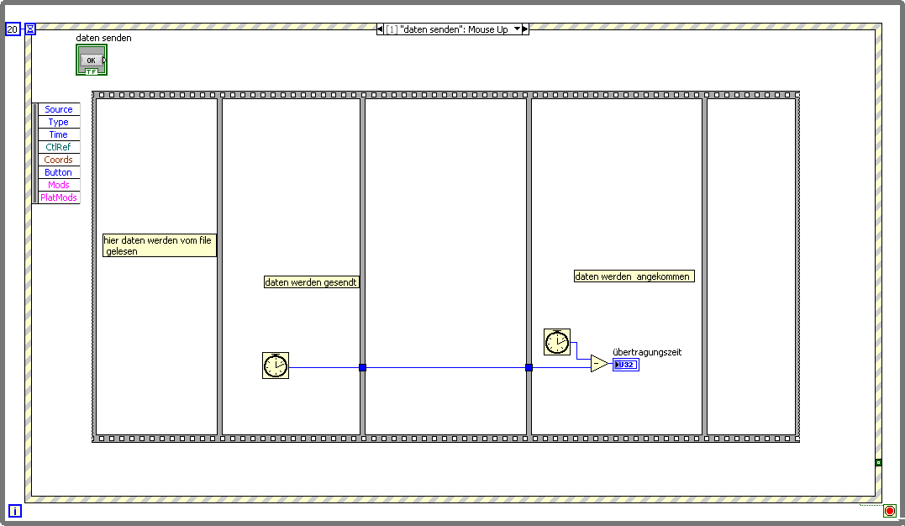Open the event case selector dropdown
This screenshot has width=905, height=526.
tap(517, 29)
